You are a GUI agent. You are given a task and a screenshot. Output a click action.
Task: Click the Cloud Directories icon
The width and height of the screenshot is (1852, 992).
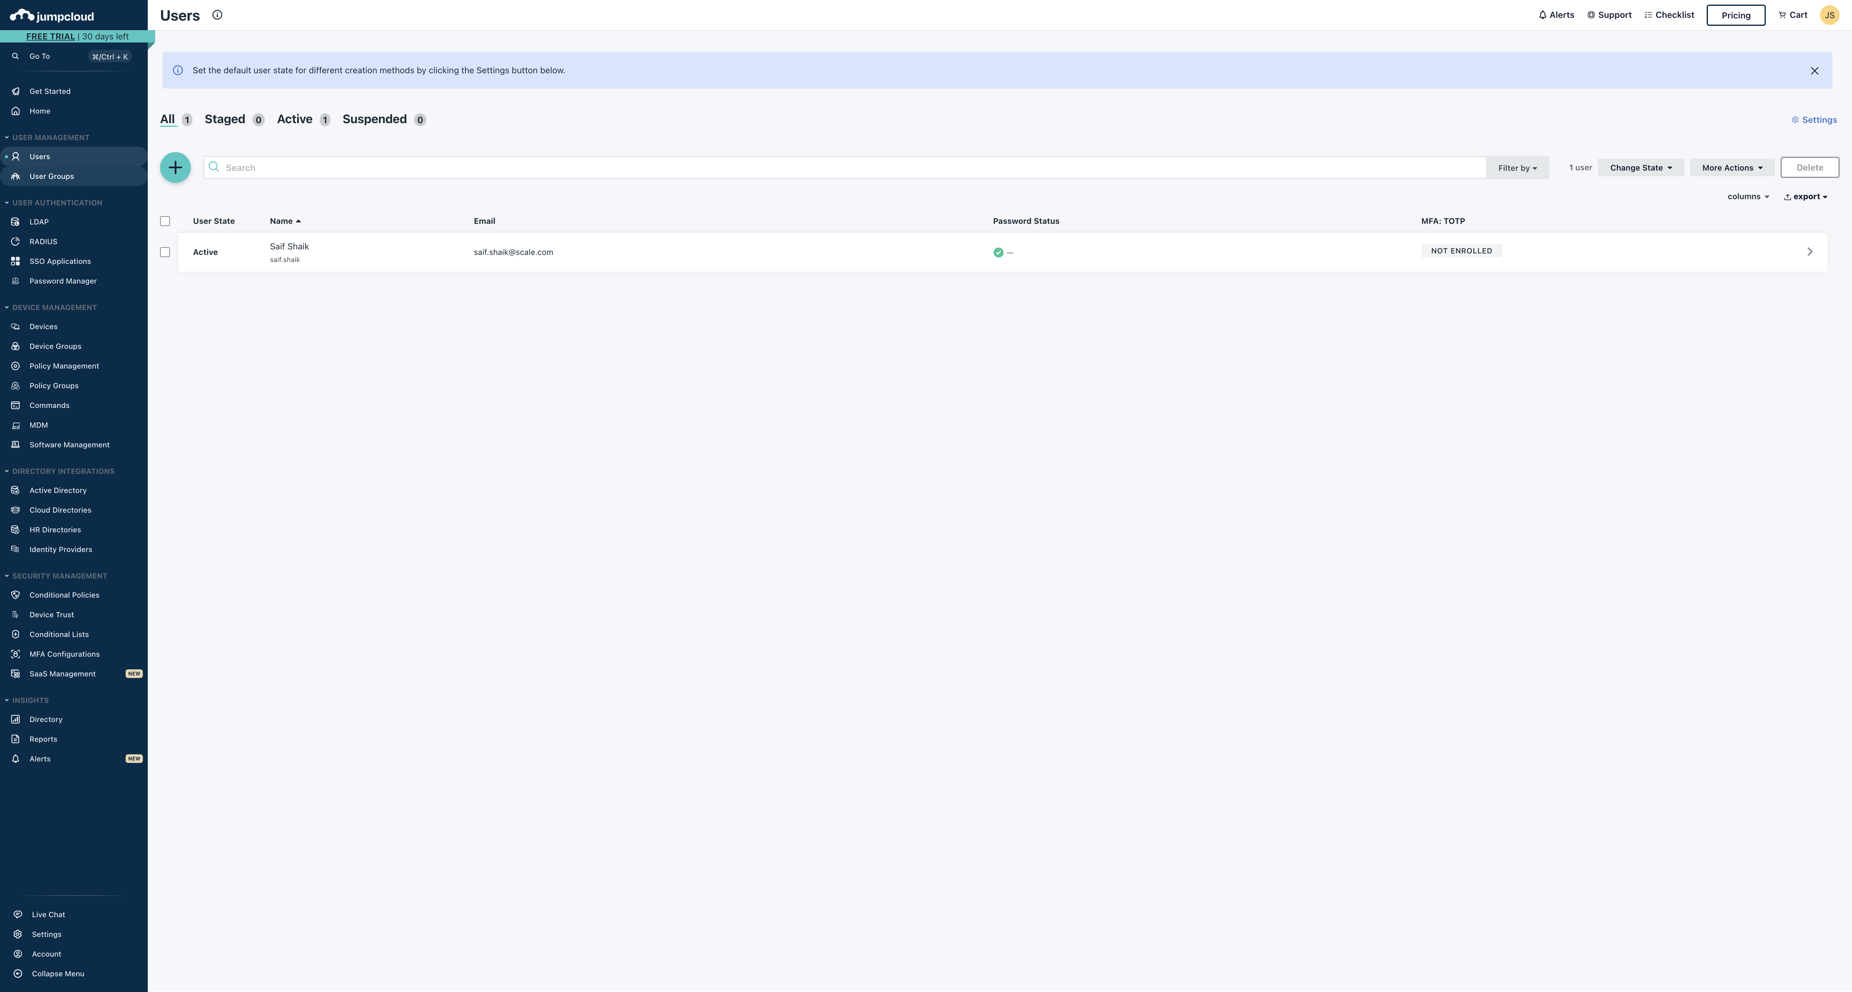(x=15, y=510)
